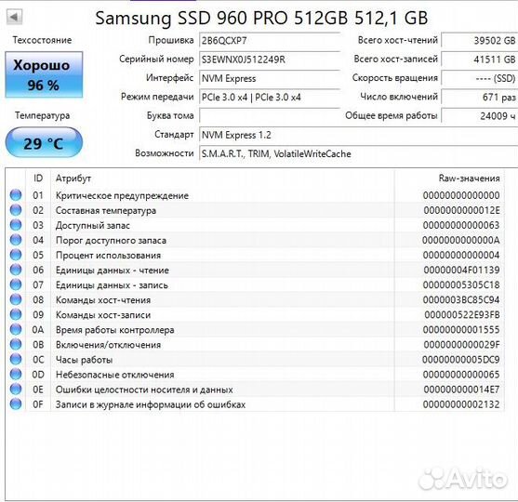This screenshot has width=518, height=502.
Task: Select the Небезопасные отключения row
Action: tap(255, 375)
